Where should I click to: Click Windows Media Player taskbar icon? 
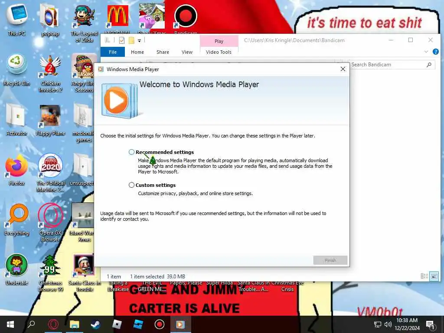pyautogui.click(x=181, y=324)
